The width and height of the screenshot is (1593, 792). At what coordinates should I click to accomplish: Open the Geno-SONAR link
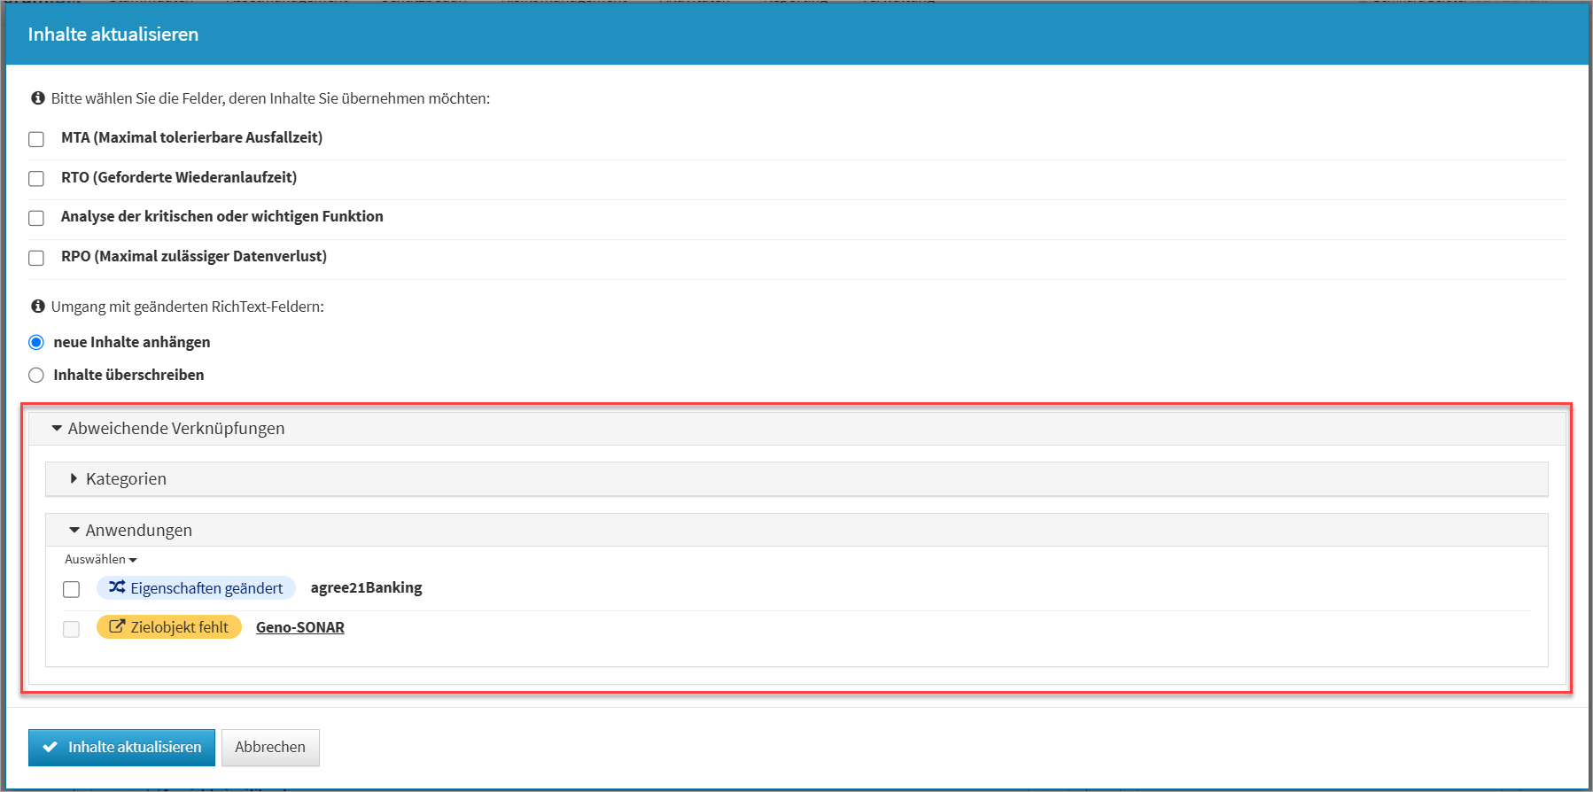300,627
